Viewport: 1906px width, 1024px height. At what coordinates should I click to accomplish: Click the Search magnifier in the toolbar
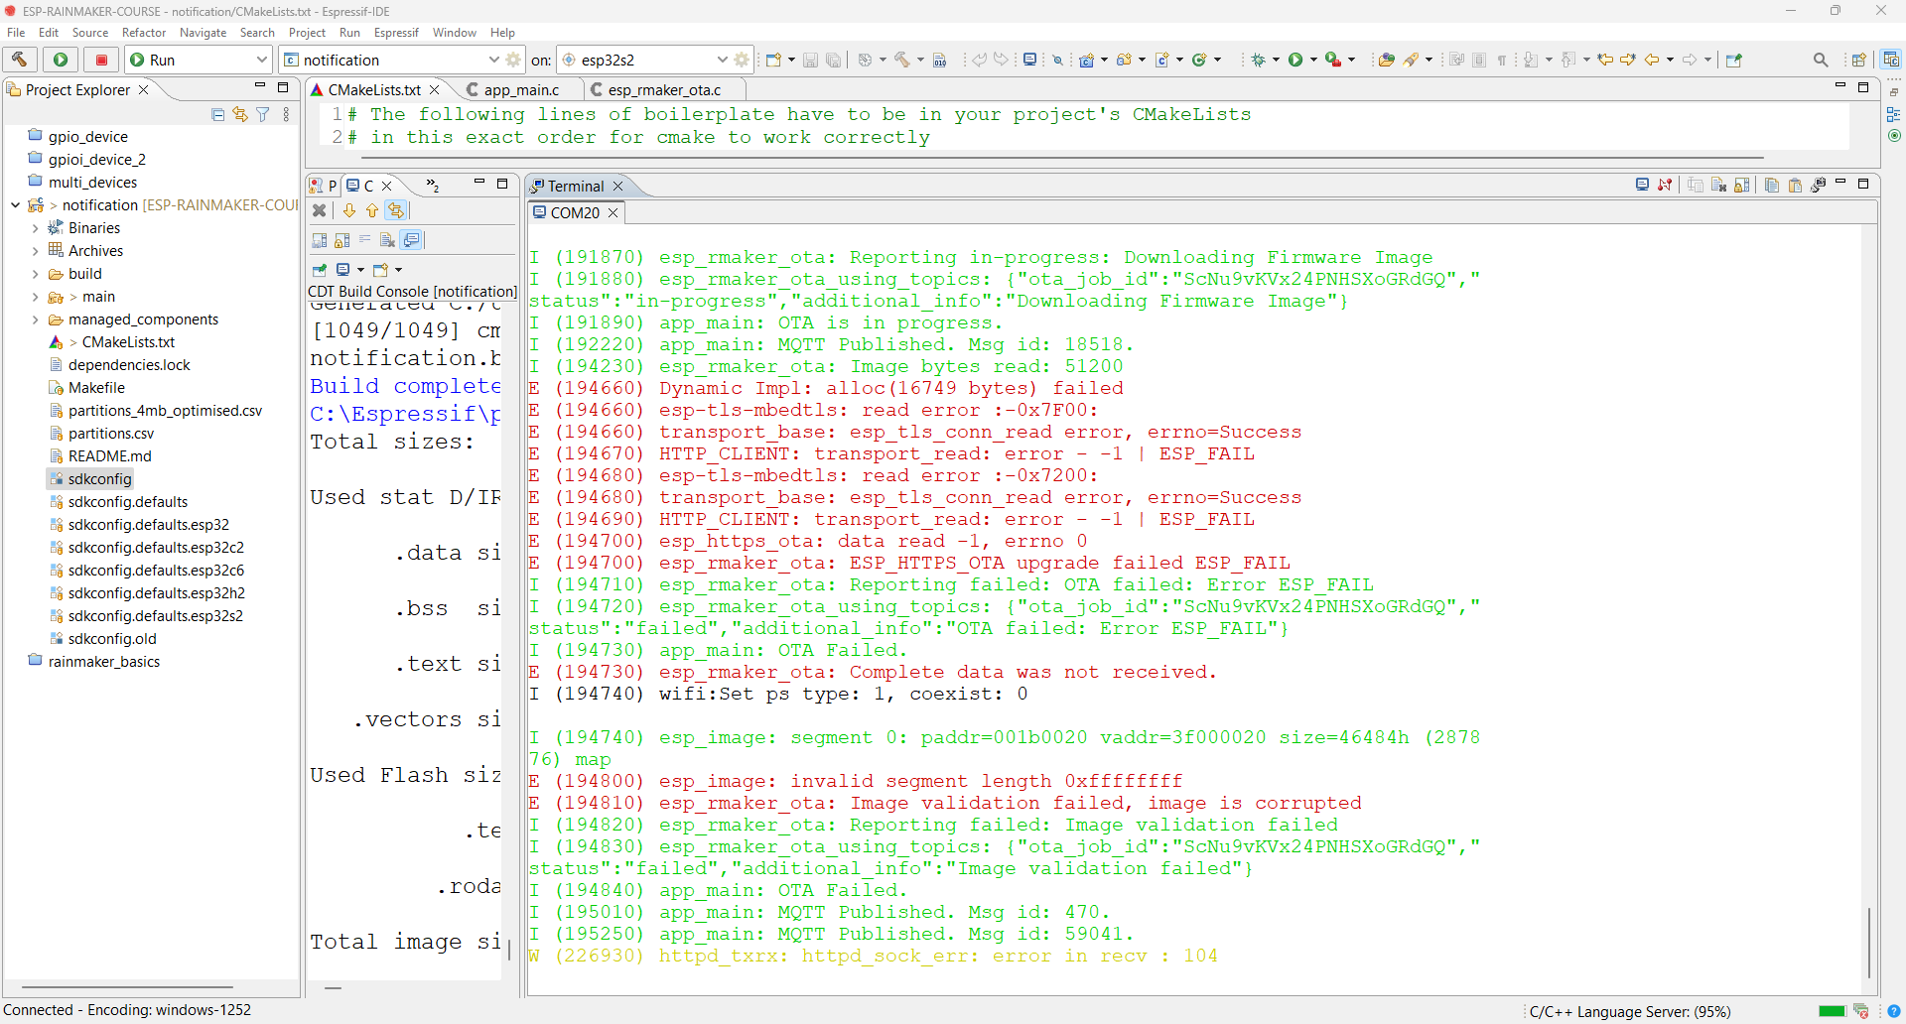(1821, 60)
